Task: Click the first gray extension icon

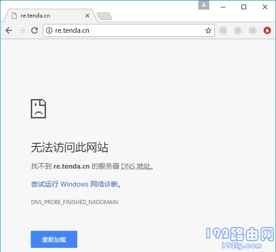Action: (x=223, y=30)
